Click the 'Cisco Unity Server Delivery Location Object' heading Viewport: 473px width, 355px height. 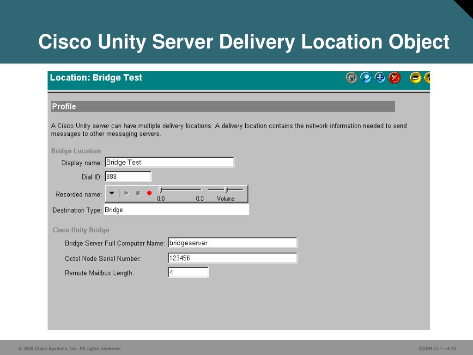pos(244,42)
